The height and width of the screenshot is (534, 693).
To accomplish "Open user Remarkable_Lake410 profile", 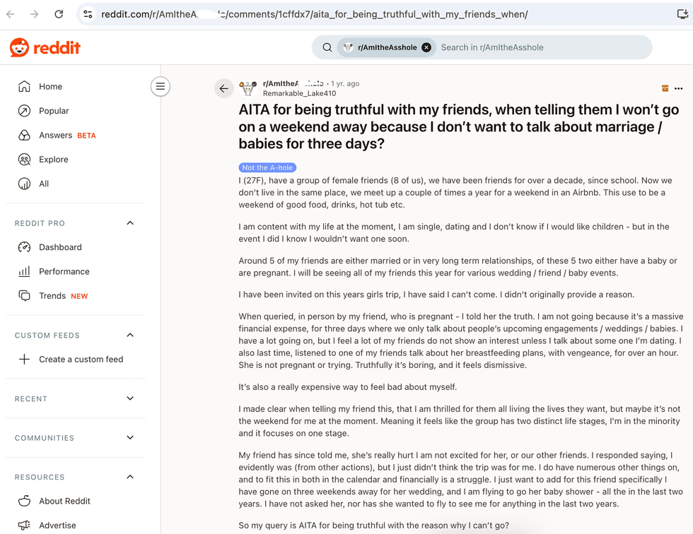I will [299, 93].
